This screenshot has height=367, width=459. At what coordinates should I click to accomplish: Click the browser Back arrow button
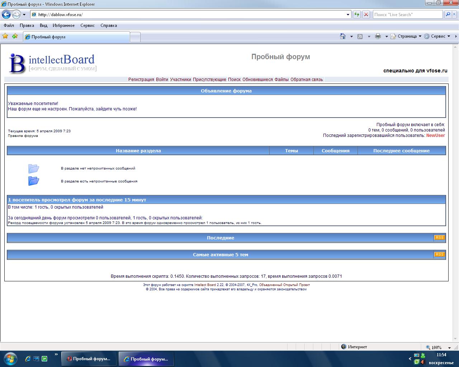click(x=6, y=15)
